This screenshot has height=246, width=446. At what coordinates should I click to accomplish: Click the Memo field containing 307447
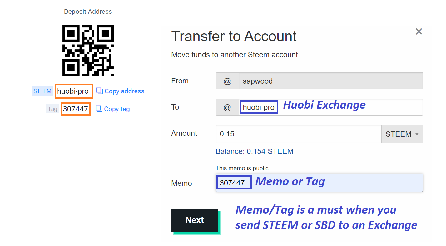(319, 183)
